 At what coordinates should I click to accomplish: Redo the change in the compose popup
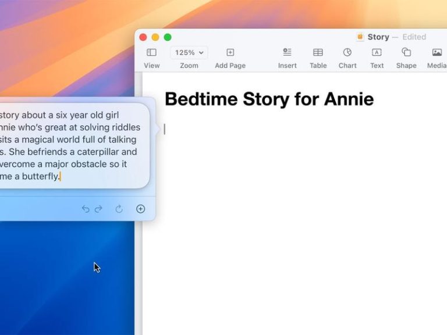[98, 209]
